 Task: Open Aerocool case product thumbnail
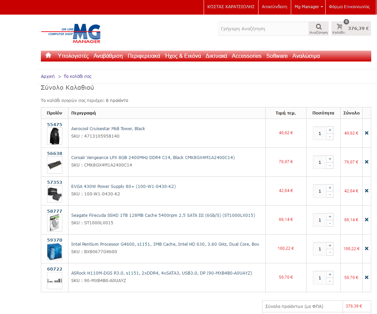tap(54, 136)
